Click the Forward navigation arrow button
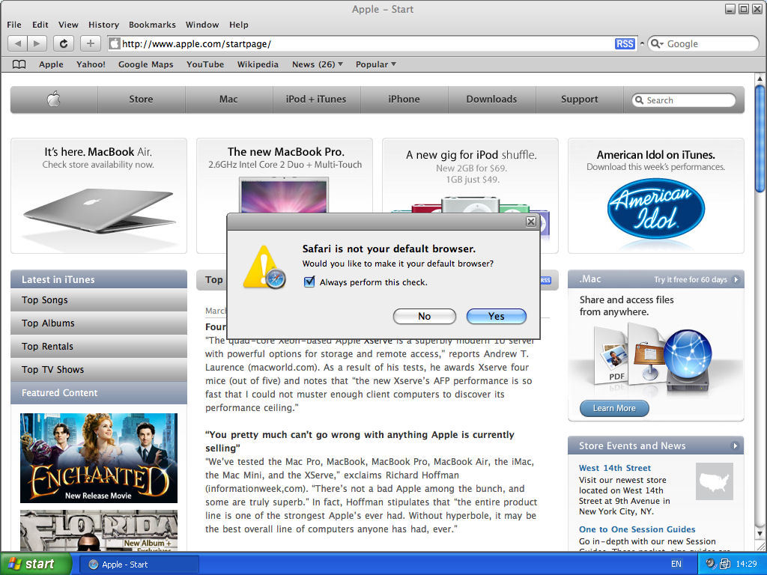 [37, 43]
